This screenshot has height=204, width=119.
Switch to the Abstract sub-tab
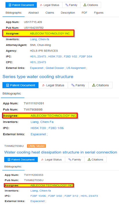click(x=33, y=13)
